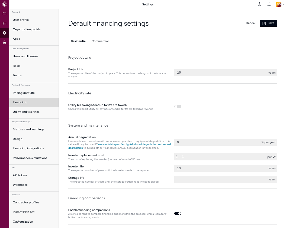This screenshot has width=286, height=228.
Task: Open the projects folder icon in left rail
Action: click(4, 14)
